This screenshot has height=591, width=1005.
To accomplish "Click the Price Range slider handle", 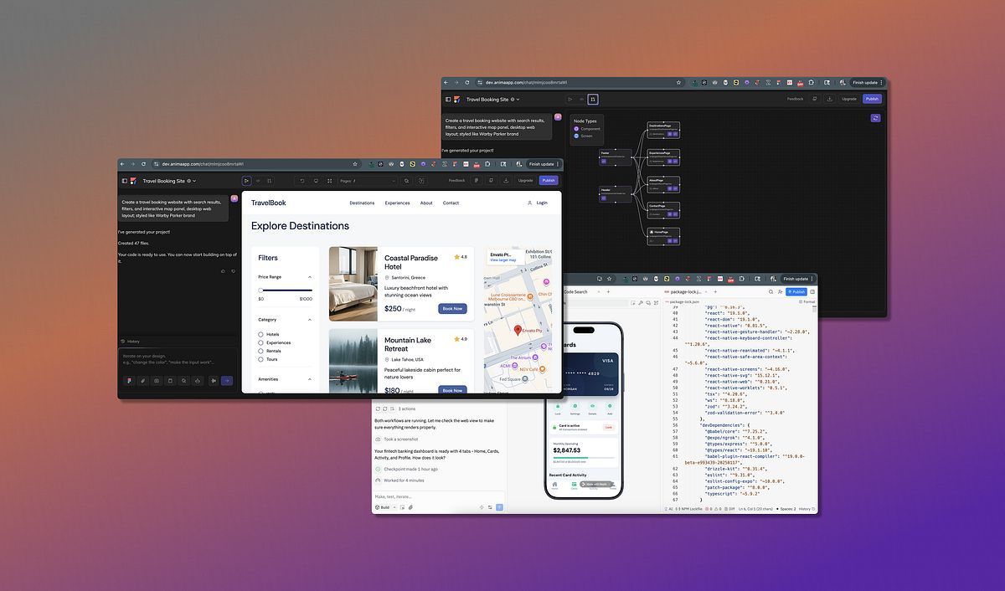I will [260, 290].
